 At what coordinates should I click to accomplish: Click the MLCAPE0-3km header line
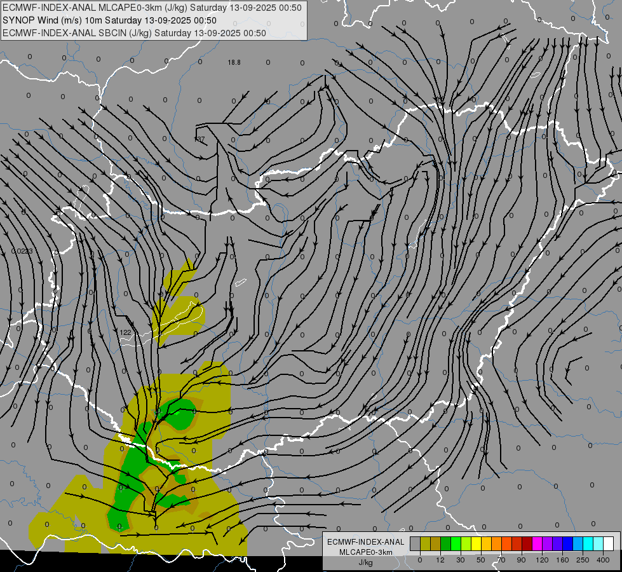(152, 8)
